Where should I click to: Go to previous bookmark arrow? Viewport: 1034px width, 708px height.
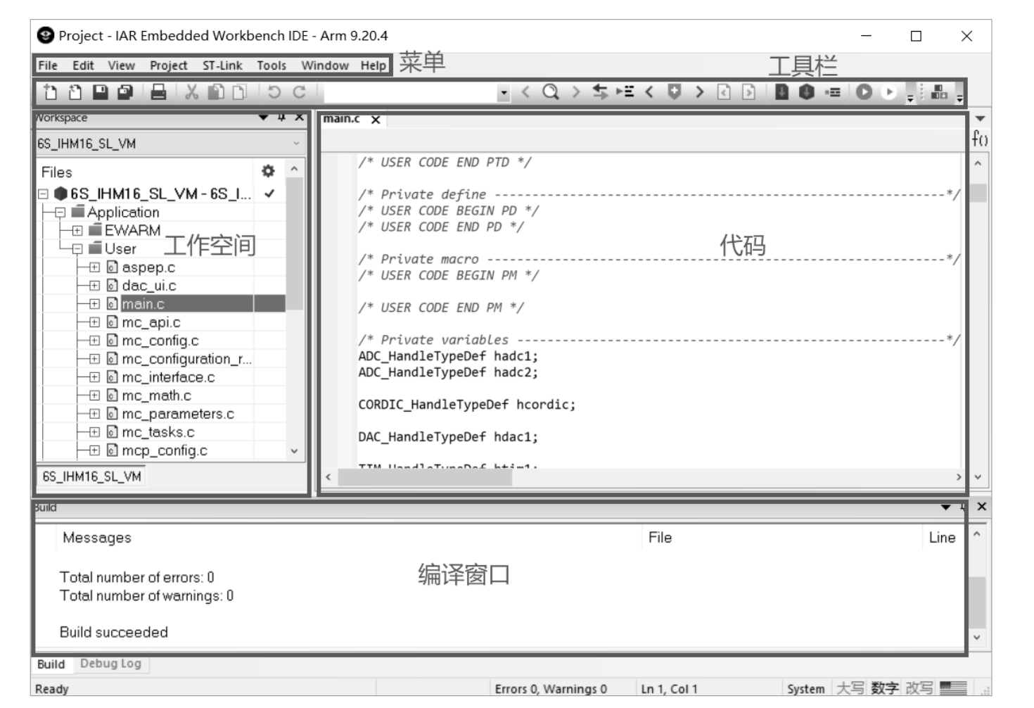649,92
